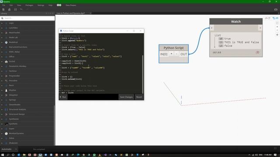
Task: Click the WhatsApp taskbar icon
Action: [x=94, y=155]
